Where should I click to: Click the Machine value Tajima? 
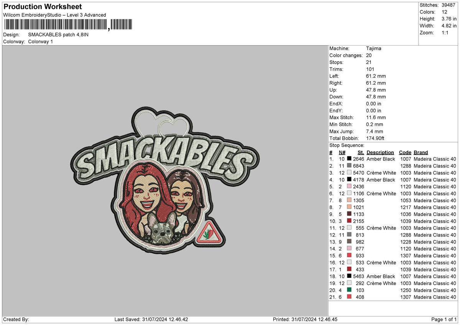click(374, 48)
